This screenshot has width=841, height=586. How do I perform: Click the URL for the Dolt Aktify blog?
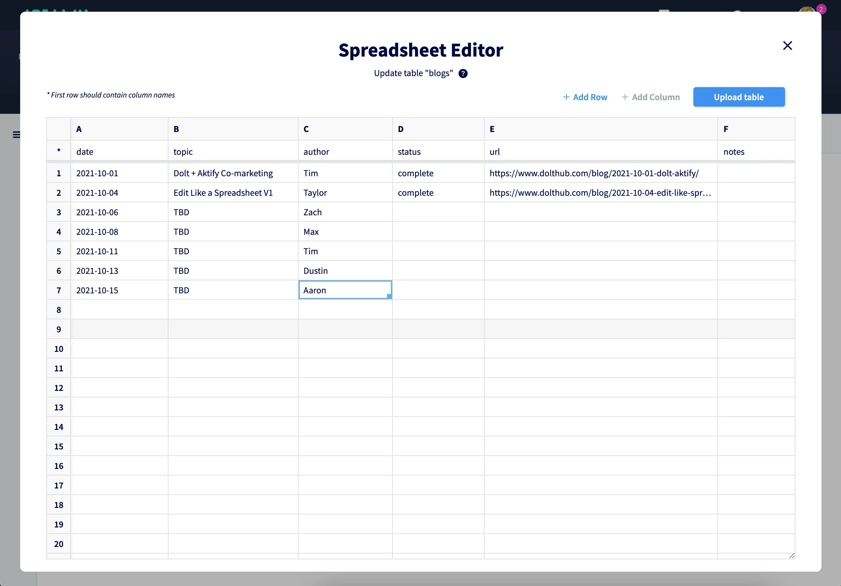pos(594,173)
